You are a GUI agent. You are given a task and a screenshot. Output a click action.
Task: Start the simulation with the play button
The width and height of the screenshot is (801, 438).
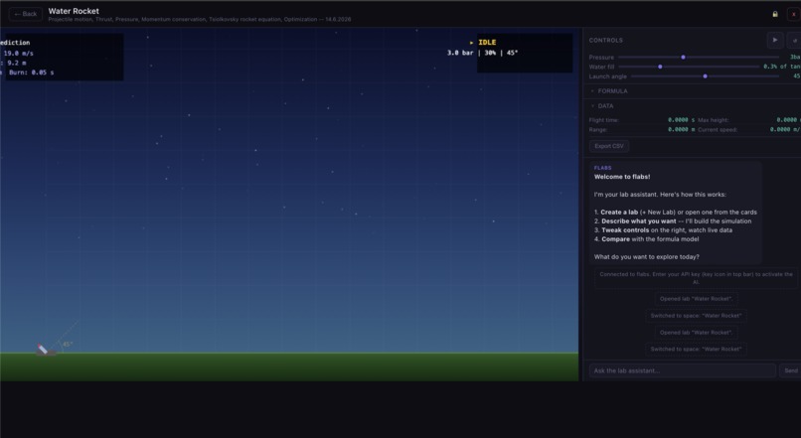pos(775,40)
